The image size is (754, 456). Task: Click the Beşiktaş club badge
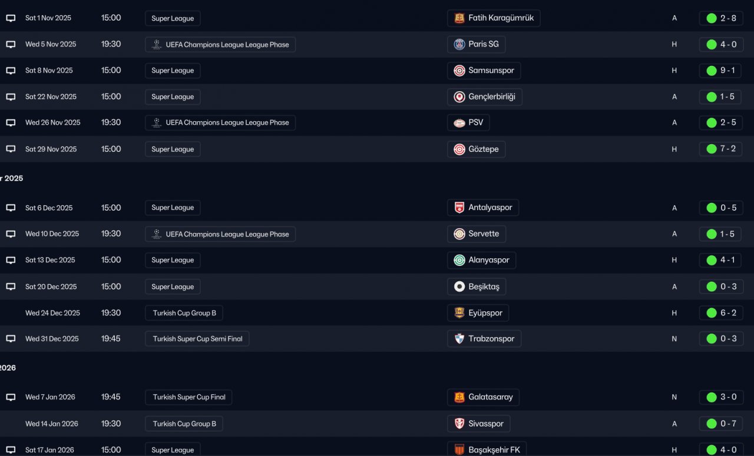[x=459, y=287]
